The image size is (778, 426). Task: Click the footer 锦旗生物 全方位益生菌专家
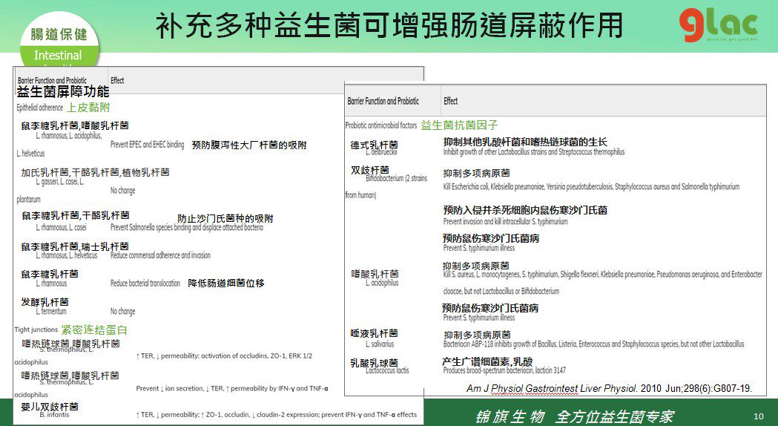[x=575, y=416]
